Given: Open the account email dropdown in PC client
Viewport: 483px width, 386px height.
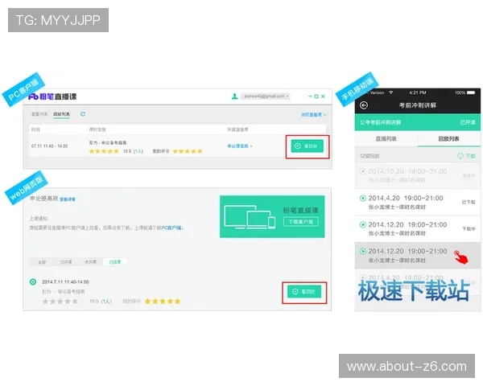Looking at the screenshot, I should [265, 96].
